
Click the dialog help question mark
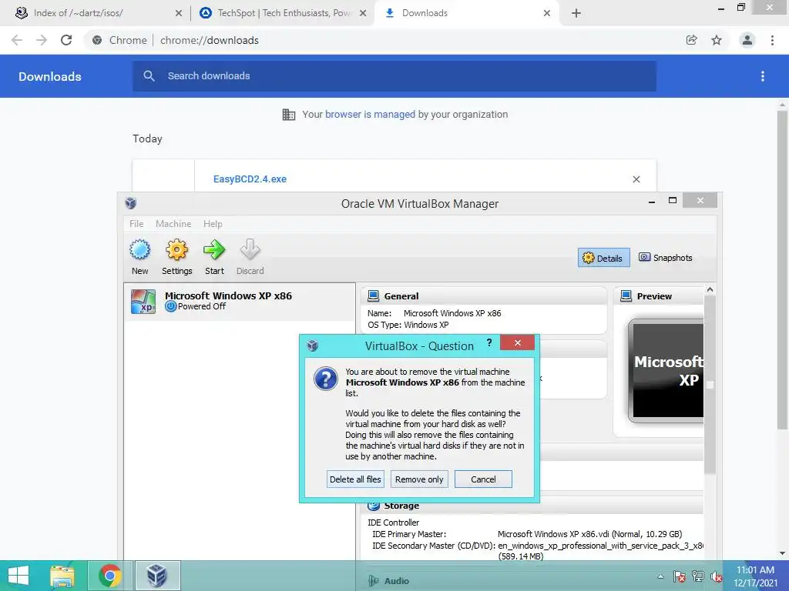pos(489,342)
